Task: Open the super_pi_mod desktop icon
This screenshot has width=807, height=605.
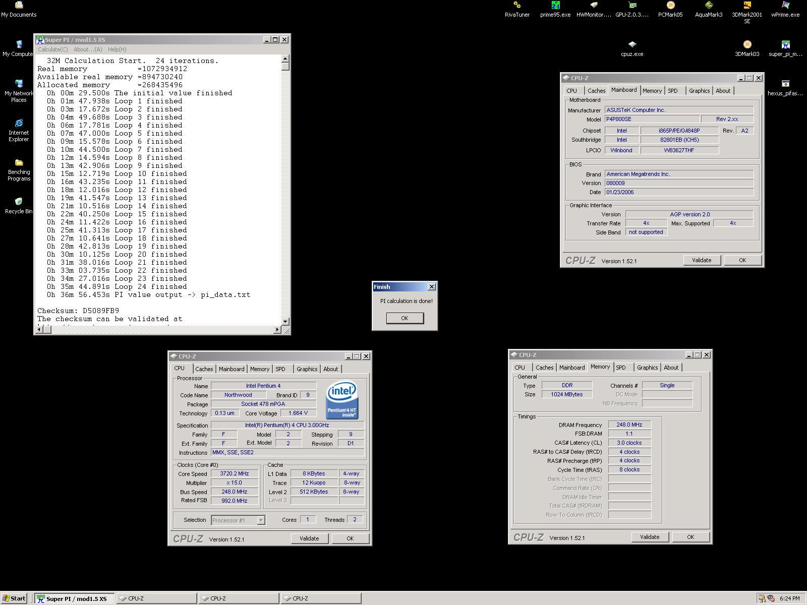Action: click(x=785, y=48)
